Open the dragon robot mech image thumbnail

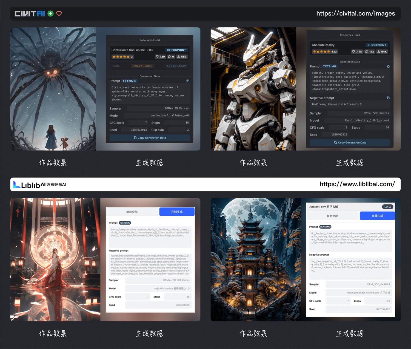(x=253, y=89)
